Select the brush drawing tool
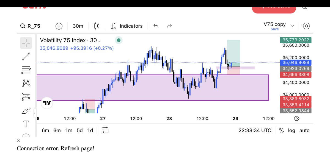The image size is (330, 152). coord(26,111)
